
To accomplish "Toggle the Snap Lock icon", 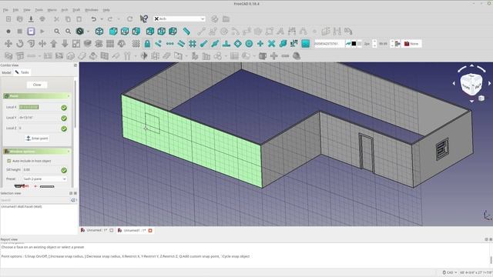I will pyautogui.click(x=147, y=44).
